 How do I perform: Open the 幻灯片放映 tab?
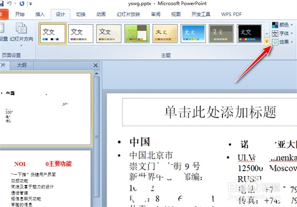[128, 14]
